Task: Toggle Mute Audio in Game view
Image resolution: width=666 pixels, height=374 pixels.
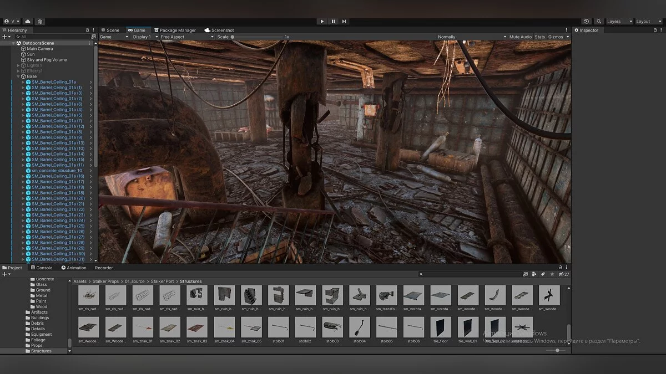Action: 520,37
